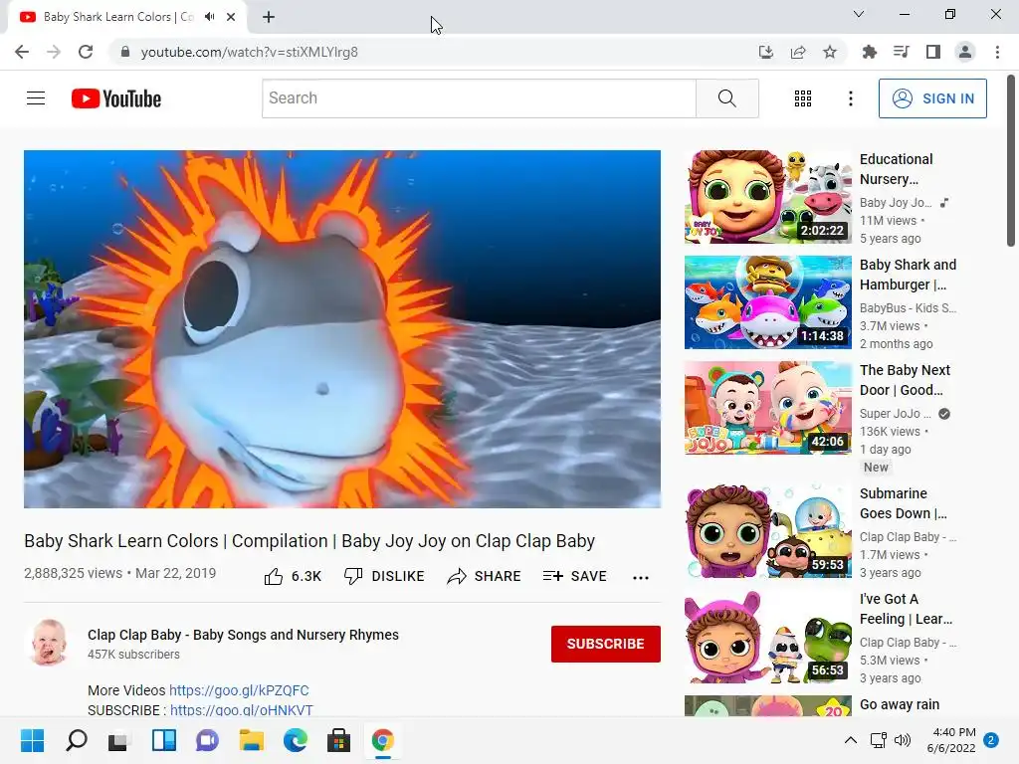1019x764 pixels.
Task: Go back with browser back arrow
Action: 22,52
